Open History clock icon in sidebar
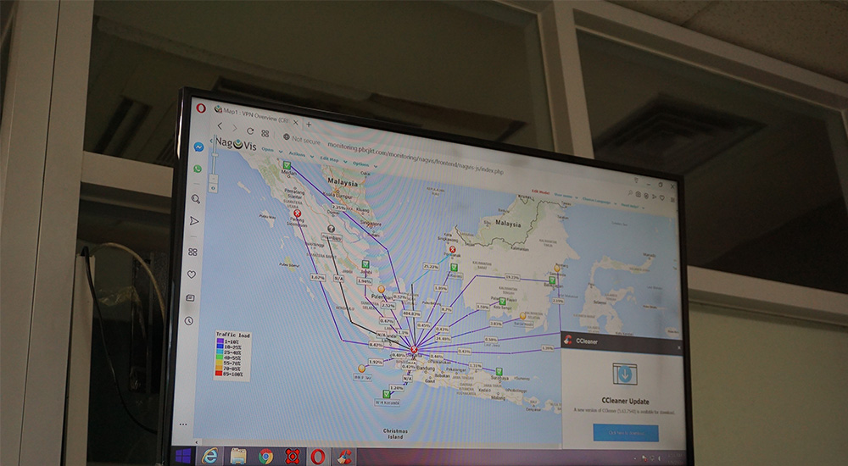 [x=189, y=321]
